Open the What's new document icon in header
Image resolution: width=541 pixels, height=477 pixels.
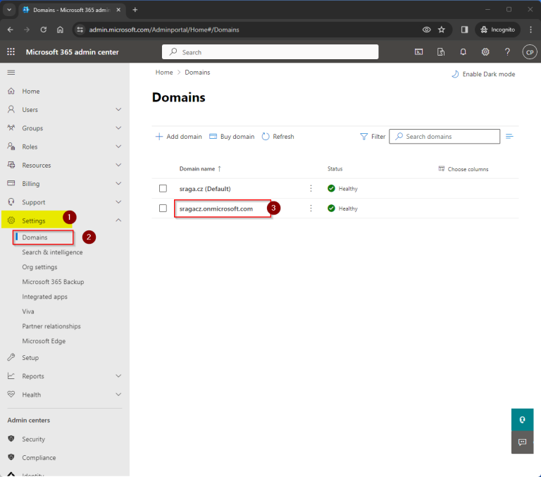[440, 52]
